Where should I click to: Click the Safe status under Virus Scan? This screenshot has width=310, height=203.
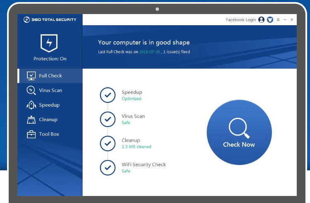click(126, 123)
